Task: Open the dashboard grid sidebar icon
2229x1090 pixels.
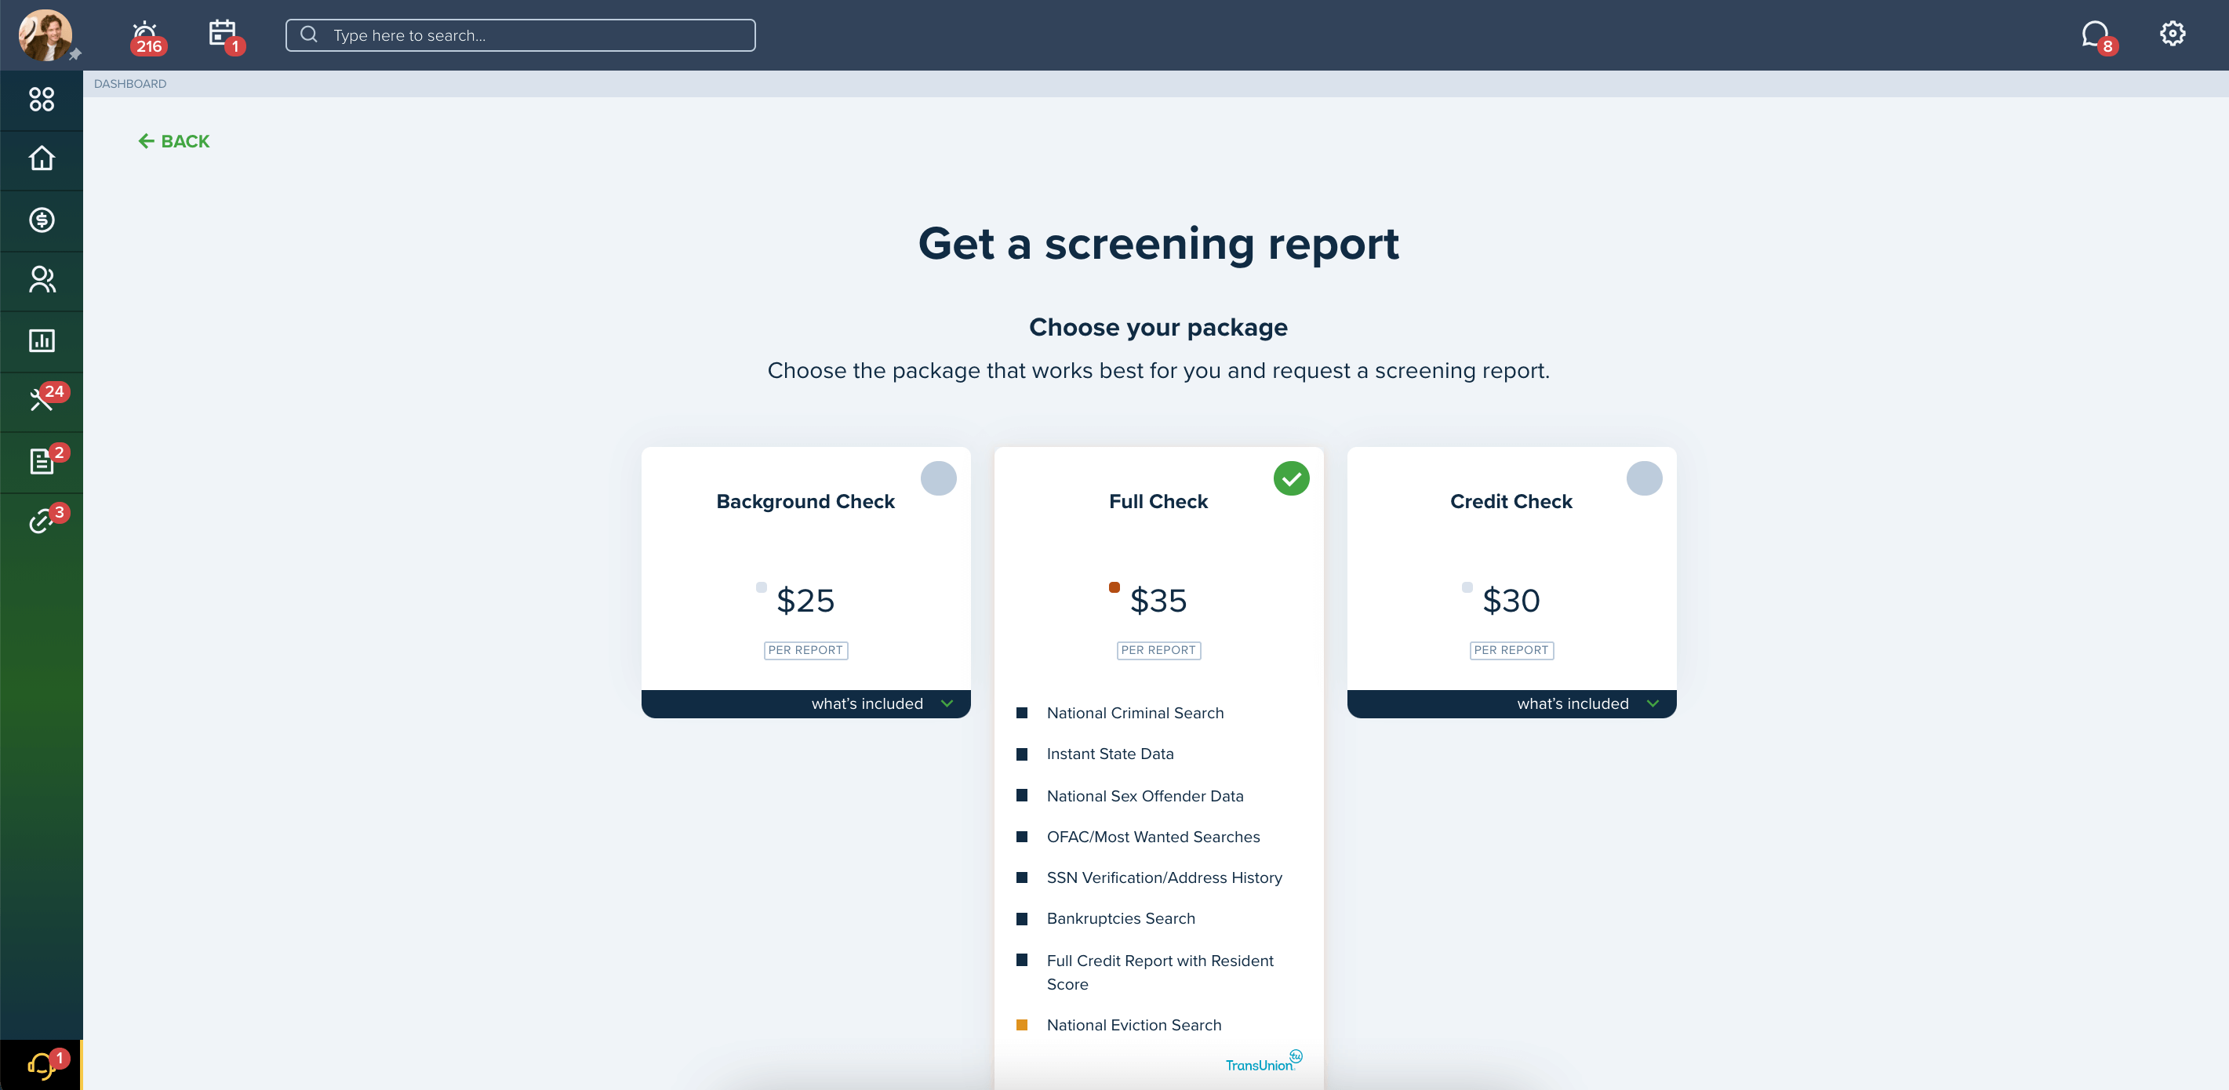Action: point(42,100)
